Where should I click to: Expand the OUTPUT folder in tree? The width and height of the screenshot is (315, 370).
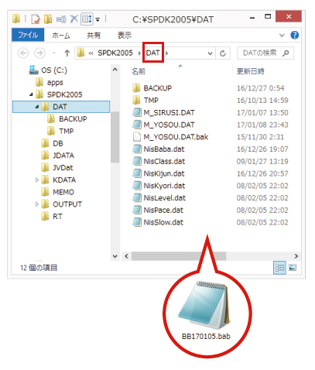37,204
